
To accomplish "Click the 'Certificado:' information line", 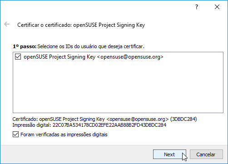I will pos(104,119).
